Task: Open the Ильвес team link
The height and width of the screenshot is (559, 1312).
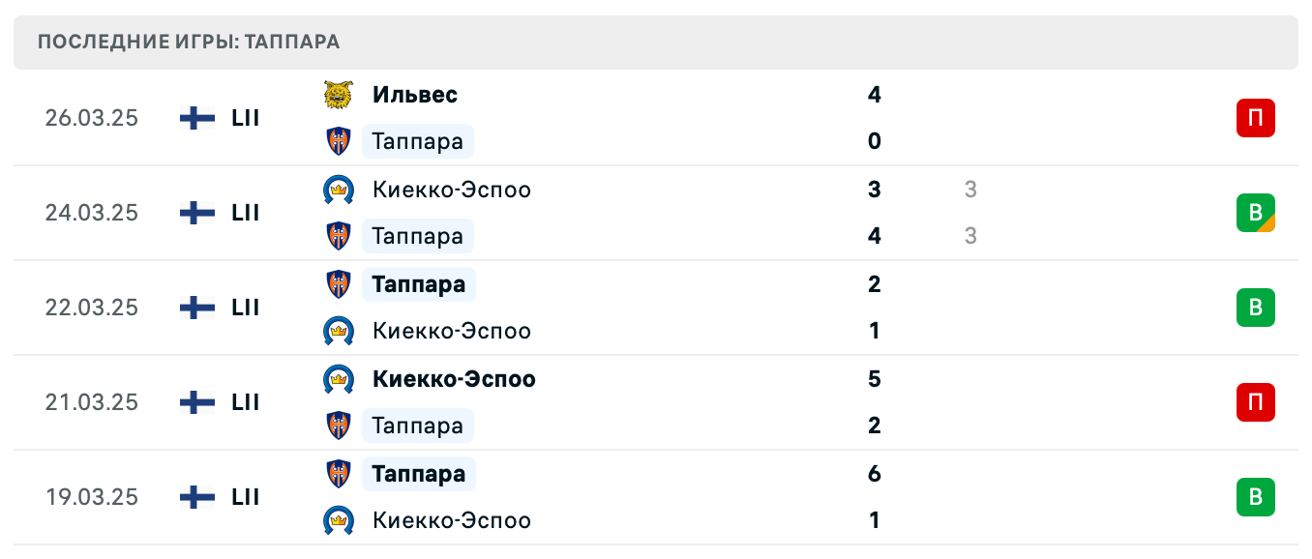Action: tap(415, 95)
